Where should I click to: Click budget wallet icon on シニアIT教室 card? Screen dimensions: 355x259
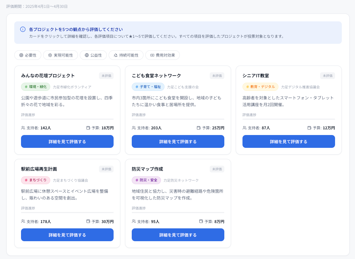pyautogui.click(x=309, y=128)
